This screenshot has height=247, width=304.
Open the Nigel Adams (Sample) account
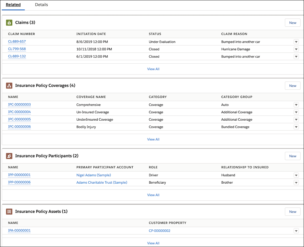coord(94,175)
